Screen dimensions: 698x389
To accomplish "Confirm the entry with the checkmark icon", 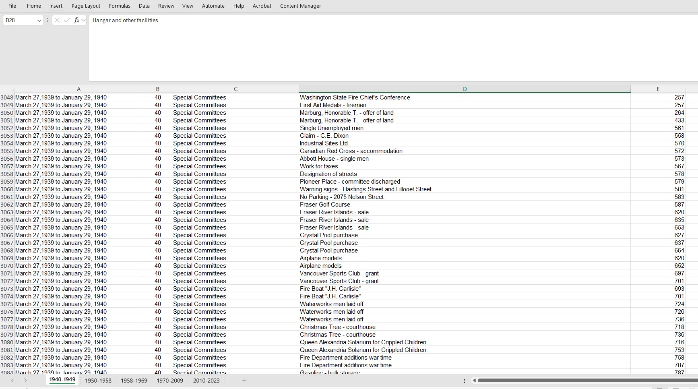I will [x=67, y=20].
